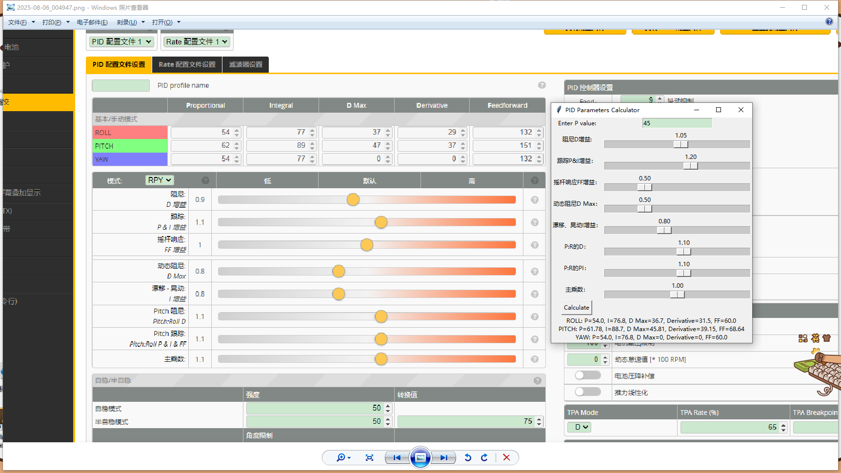
Task: Delete the photo with the red X
Action: 506,457
